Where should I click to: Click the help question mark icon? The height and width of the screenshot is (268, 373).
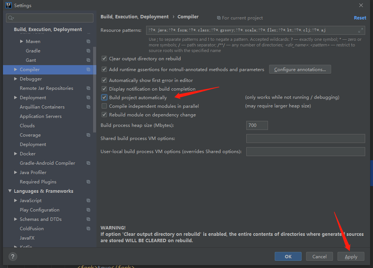13,257
